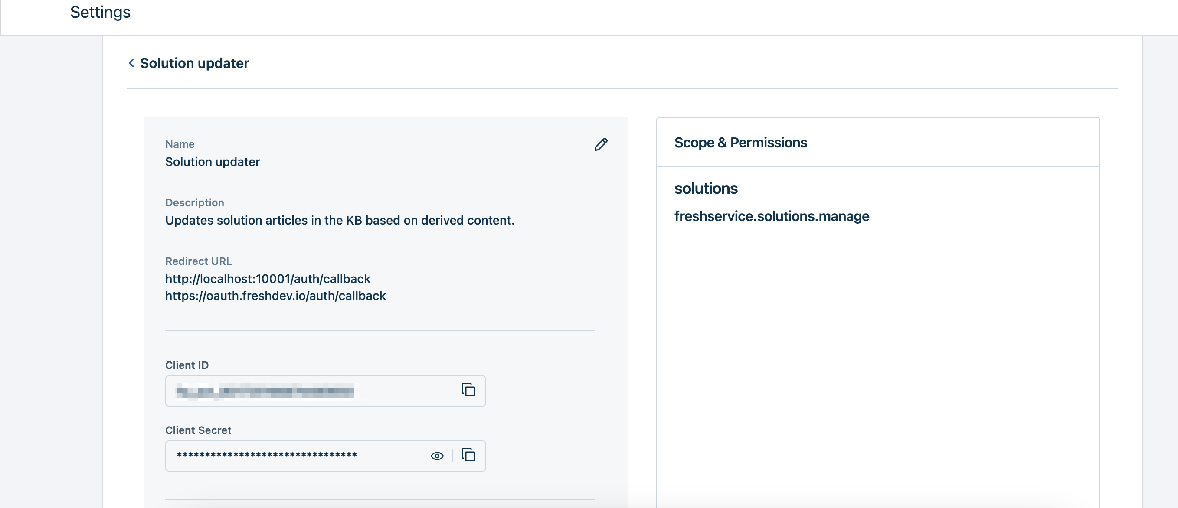
Task: Click the freshservice.solutions.manage permission entry
Action: [772, 216]
